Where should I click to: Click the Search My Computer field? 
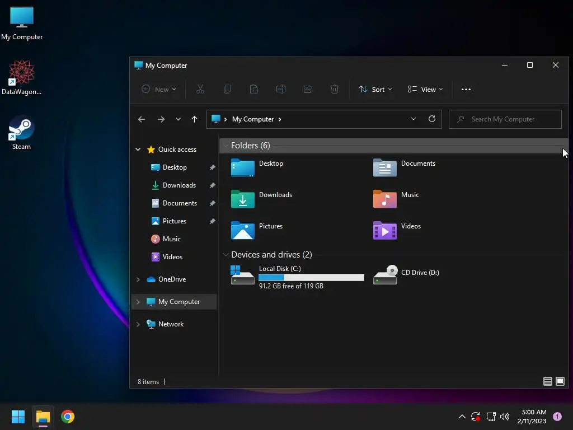pos(505,119)
